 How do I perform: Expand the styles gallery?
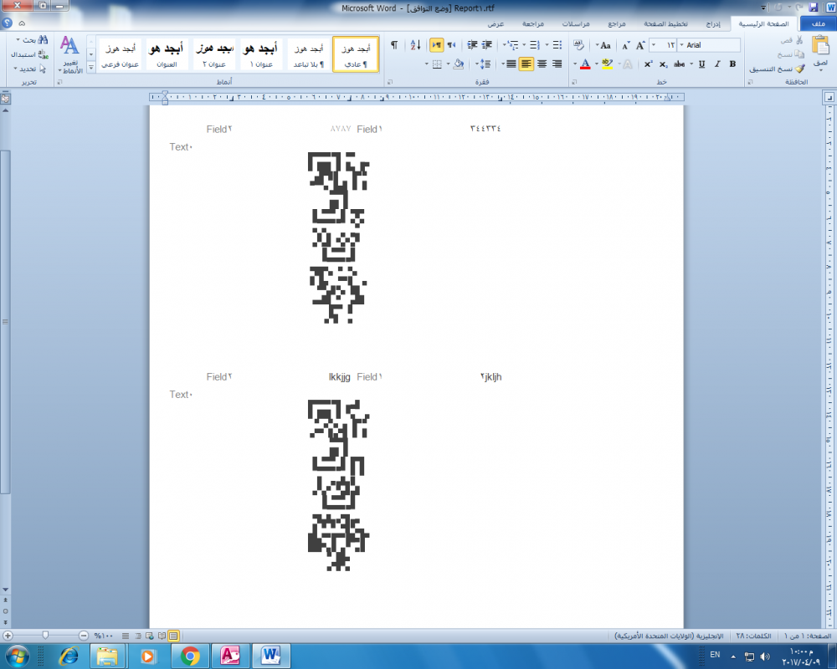pos(90,67)
